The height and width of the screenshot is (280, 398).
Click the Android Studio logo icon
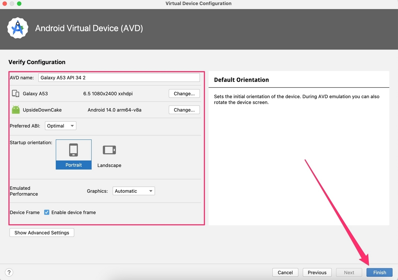pyautogui.click(x=17, y=28)
